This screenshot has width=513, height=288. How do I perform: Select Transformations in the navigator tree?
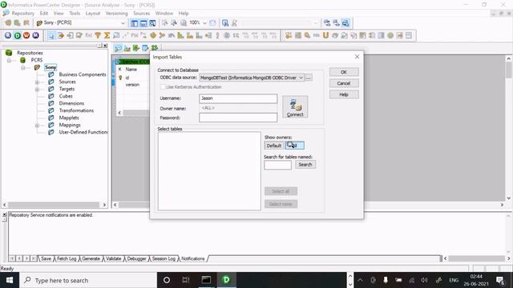[x=76, y=110]
